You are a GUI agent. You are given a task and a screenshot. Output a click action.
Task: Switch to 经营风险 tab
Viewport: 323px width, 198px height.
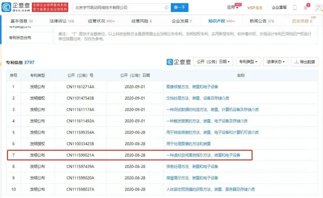[141, 21]
